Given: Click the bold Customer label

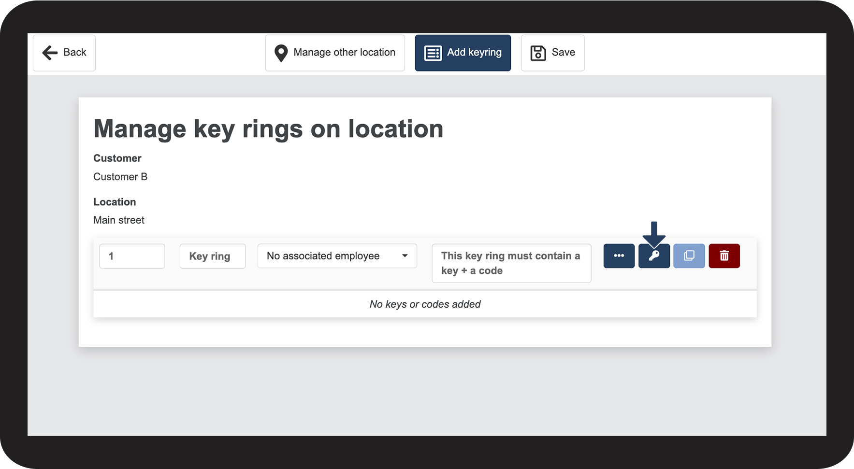Looking at the screenshot, I should coord(117,158).
